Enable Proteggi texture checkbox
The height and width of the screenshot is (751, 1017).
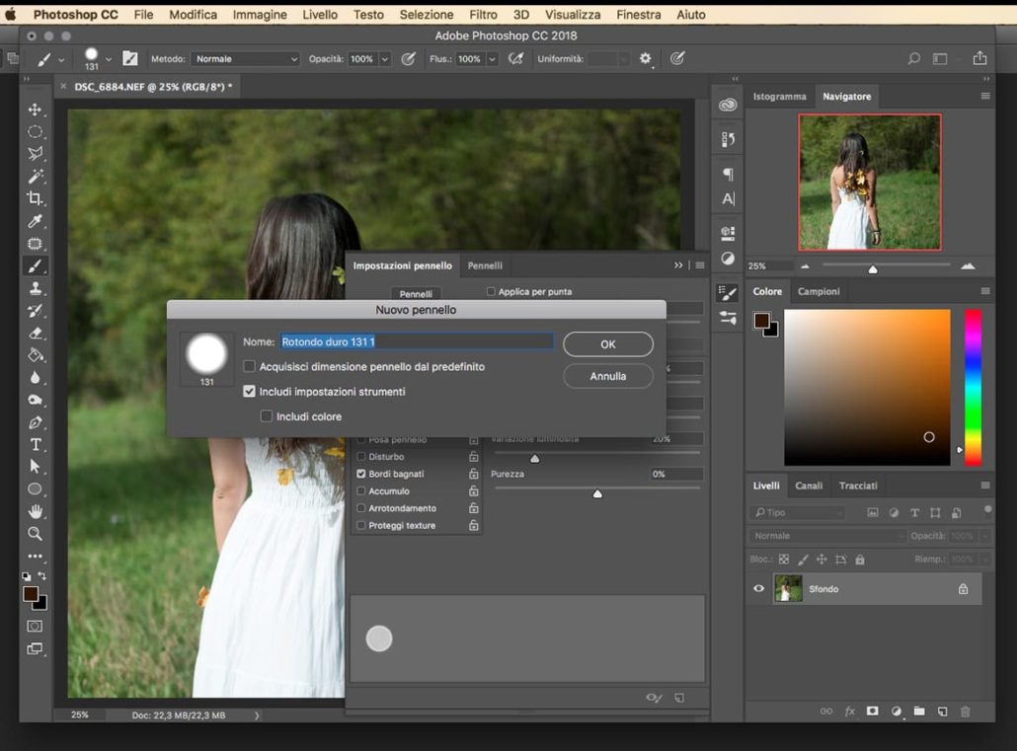tap(361, 525)
